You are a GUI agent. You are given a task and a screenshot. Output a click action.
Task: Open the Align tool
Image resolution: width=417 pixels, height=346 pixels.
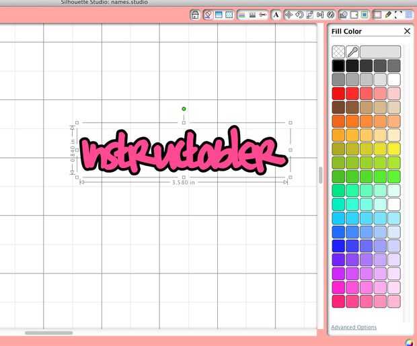tap(320, 15)
